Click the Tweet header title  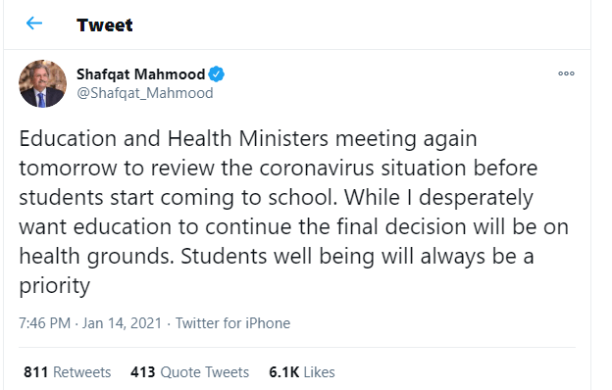pos(105,24)
